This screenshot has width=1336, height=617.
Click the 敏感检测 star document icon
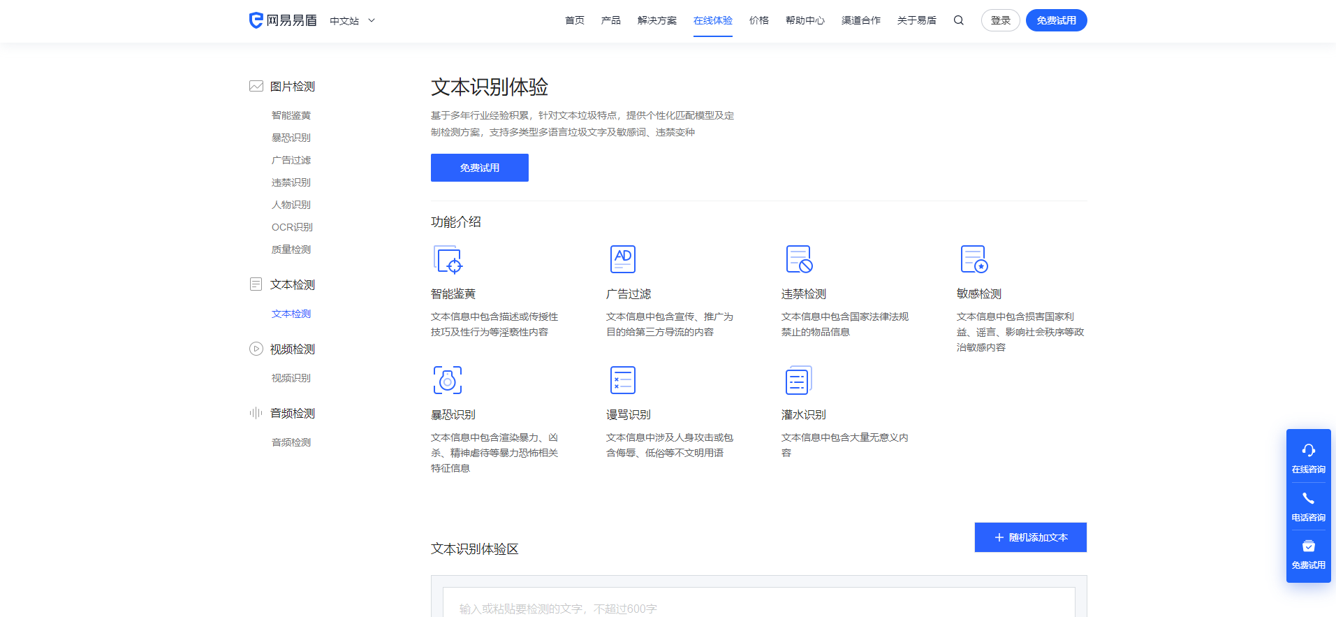974,259
